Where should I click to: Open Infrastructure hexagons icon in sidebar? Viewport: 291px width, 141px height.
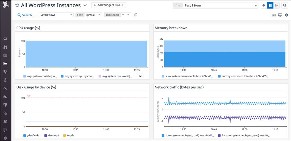[5, 72]
